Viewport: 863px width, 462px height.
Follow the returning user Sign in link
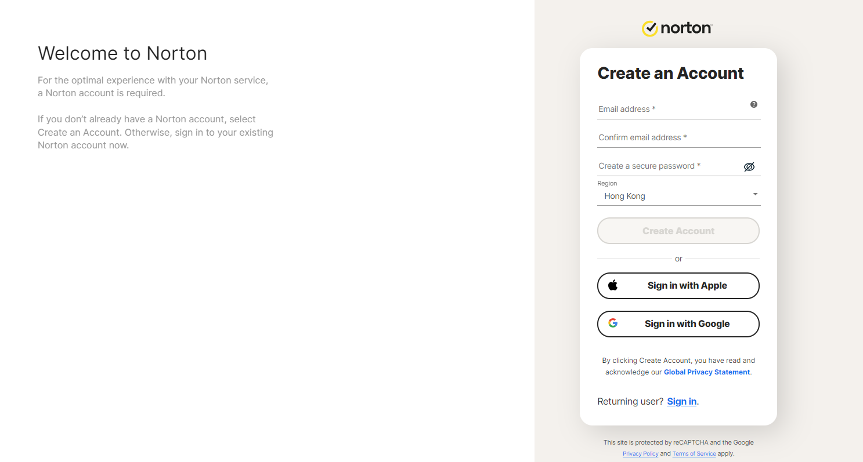[681, 401]
